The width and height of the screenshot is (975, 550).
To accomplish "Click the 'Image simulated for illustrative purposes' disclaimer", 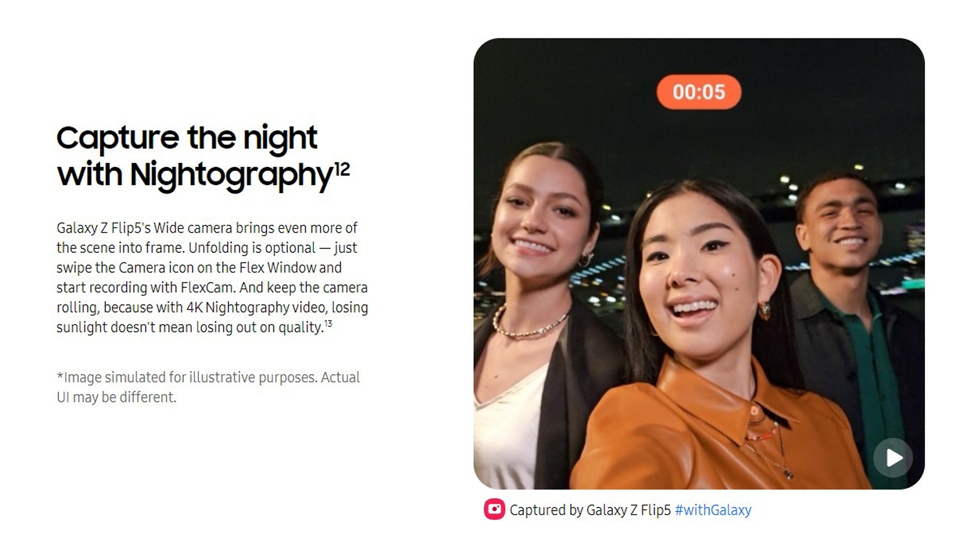I will 208,387.
